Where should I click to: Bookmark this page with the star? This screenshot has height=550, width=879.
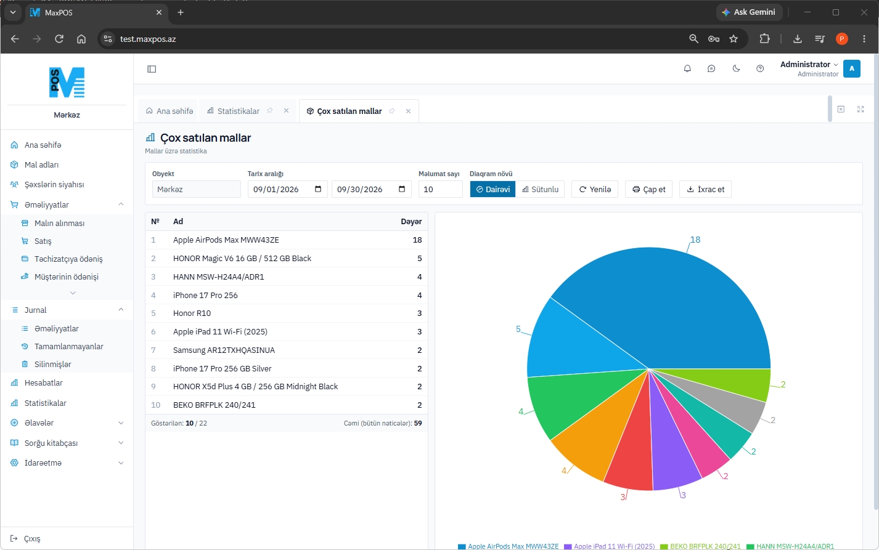[x=734, y=39]
